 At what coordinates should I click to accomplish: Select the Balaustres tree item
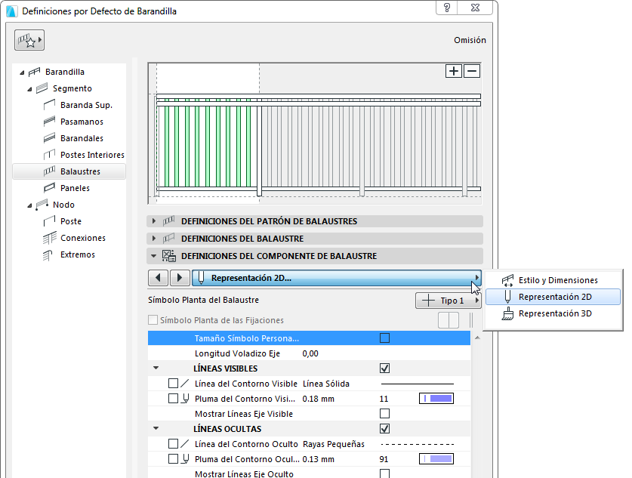tap(69, 171)
